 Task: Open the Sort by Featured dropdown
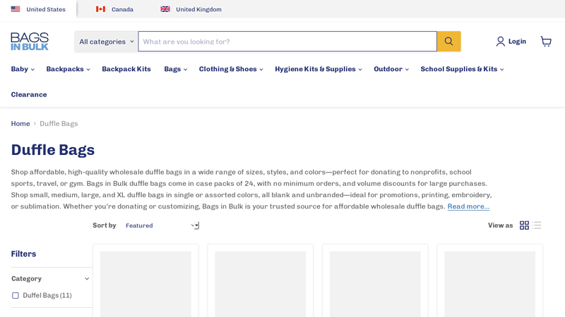click(161, 225)
